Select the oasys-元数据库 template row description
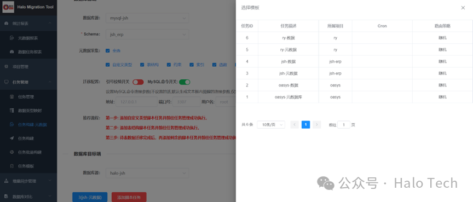Viewport: 473px width, 202px height. coord(289,97)
